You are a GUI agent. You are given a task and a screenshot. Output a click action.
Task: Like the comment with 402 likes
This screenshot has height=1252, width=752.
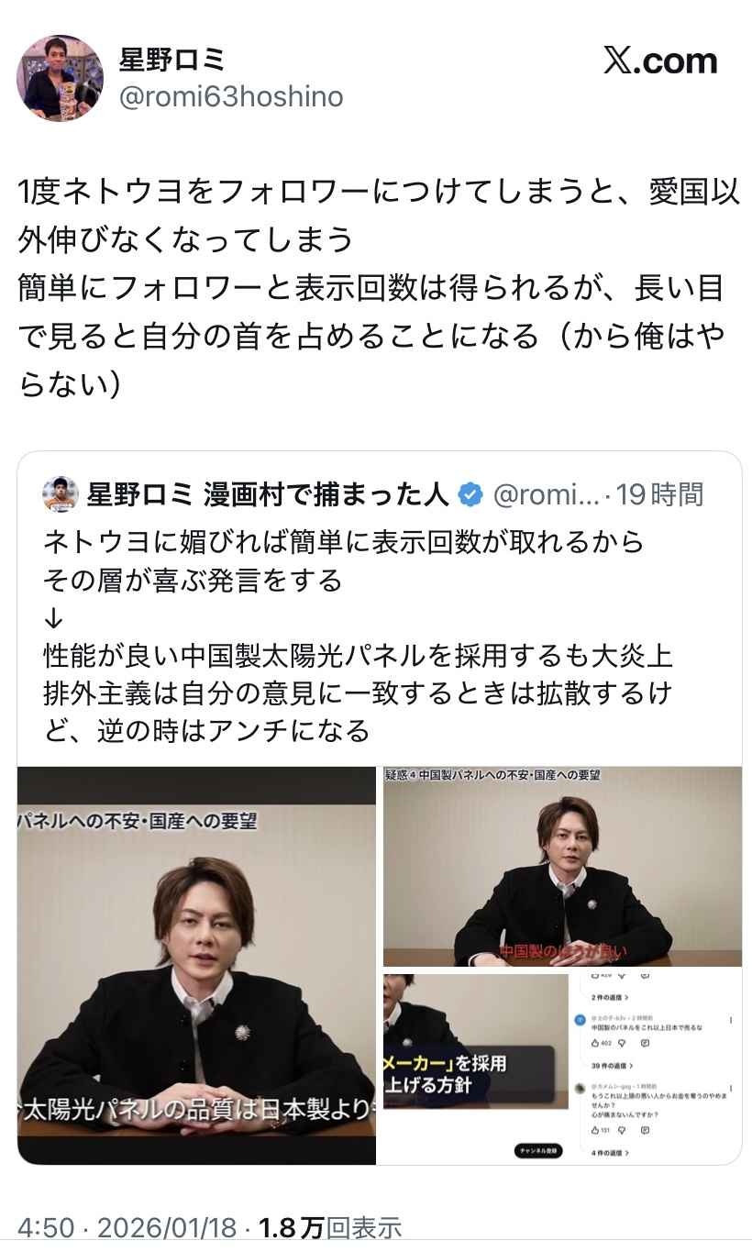pyautogui.click(x=595, y=1043)
